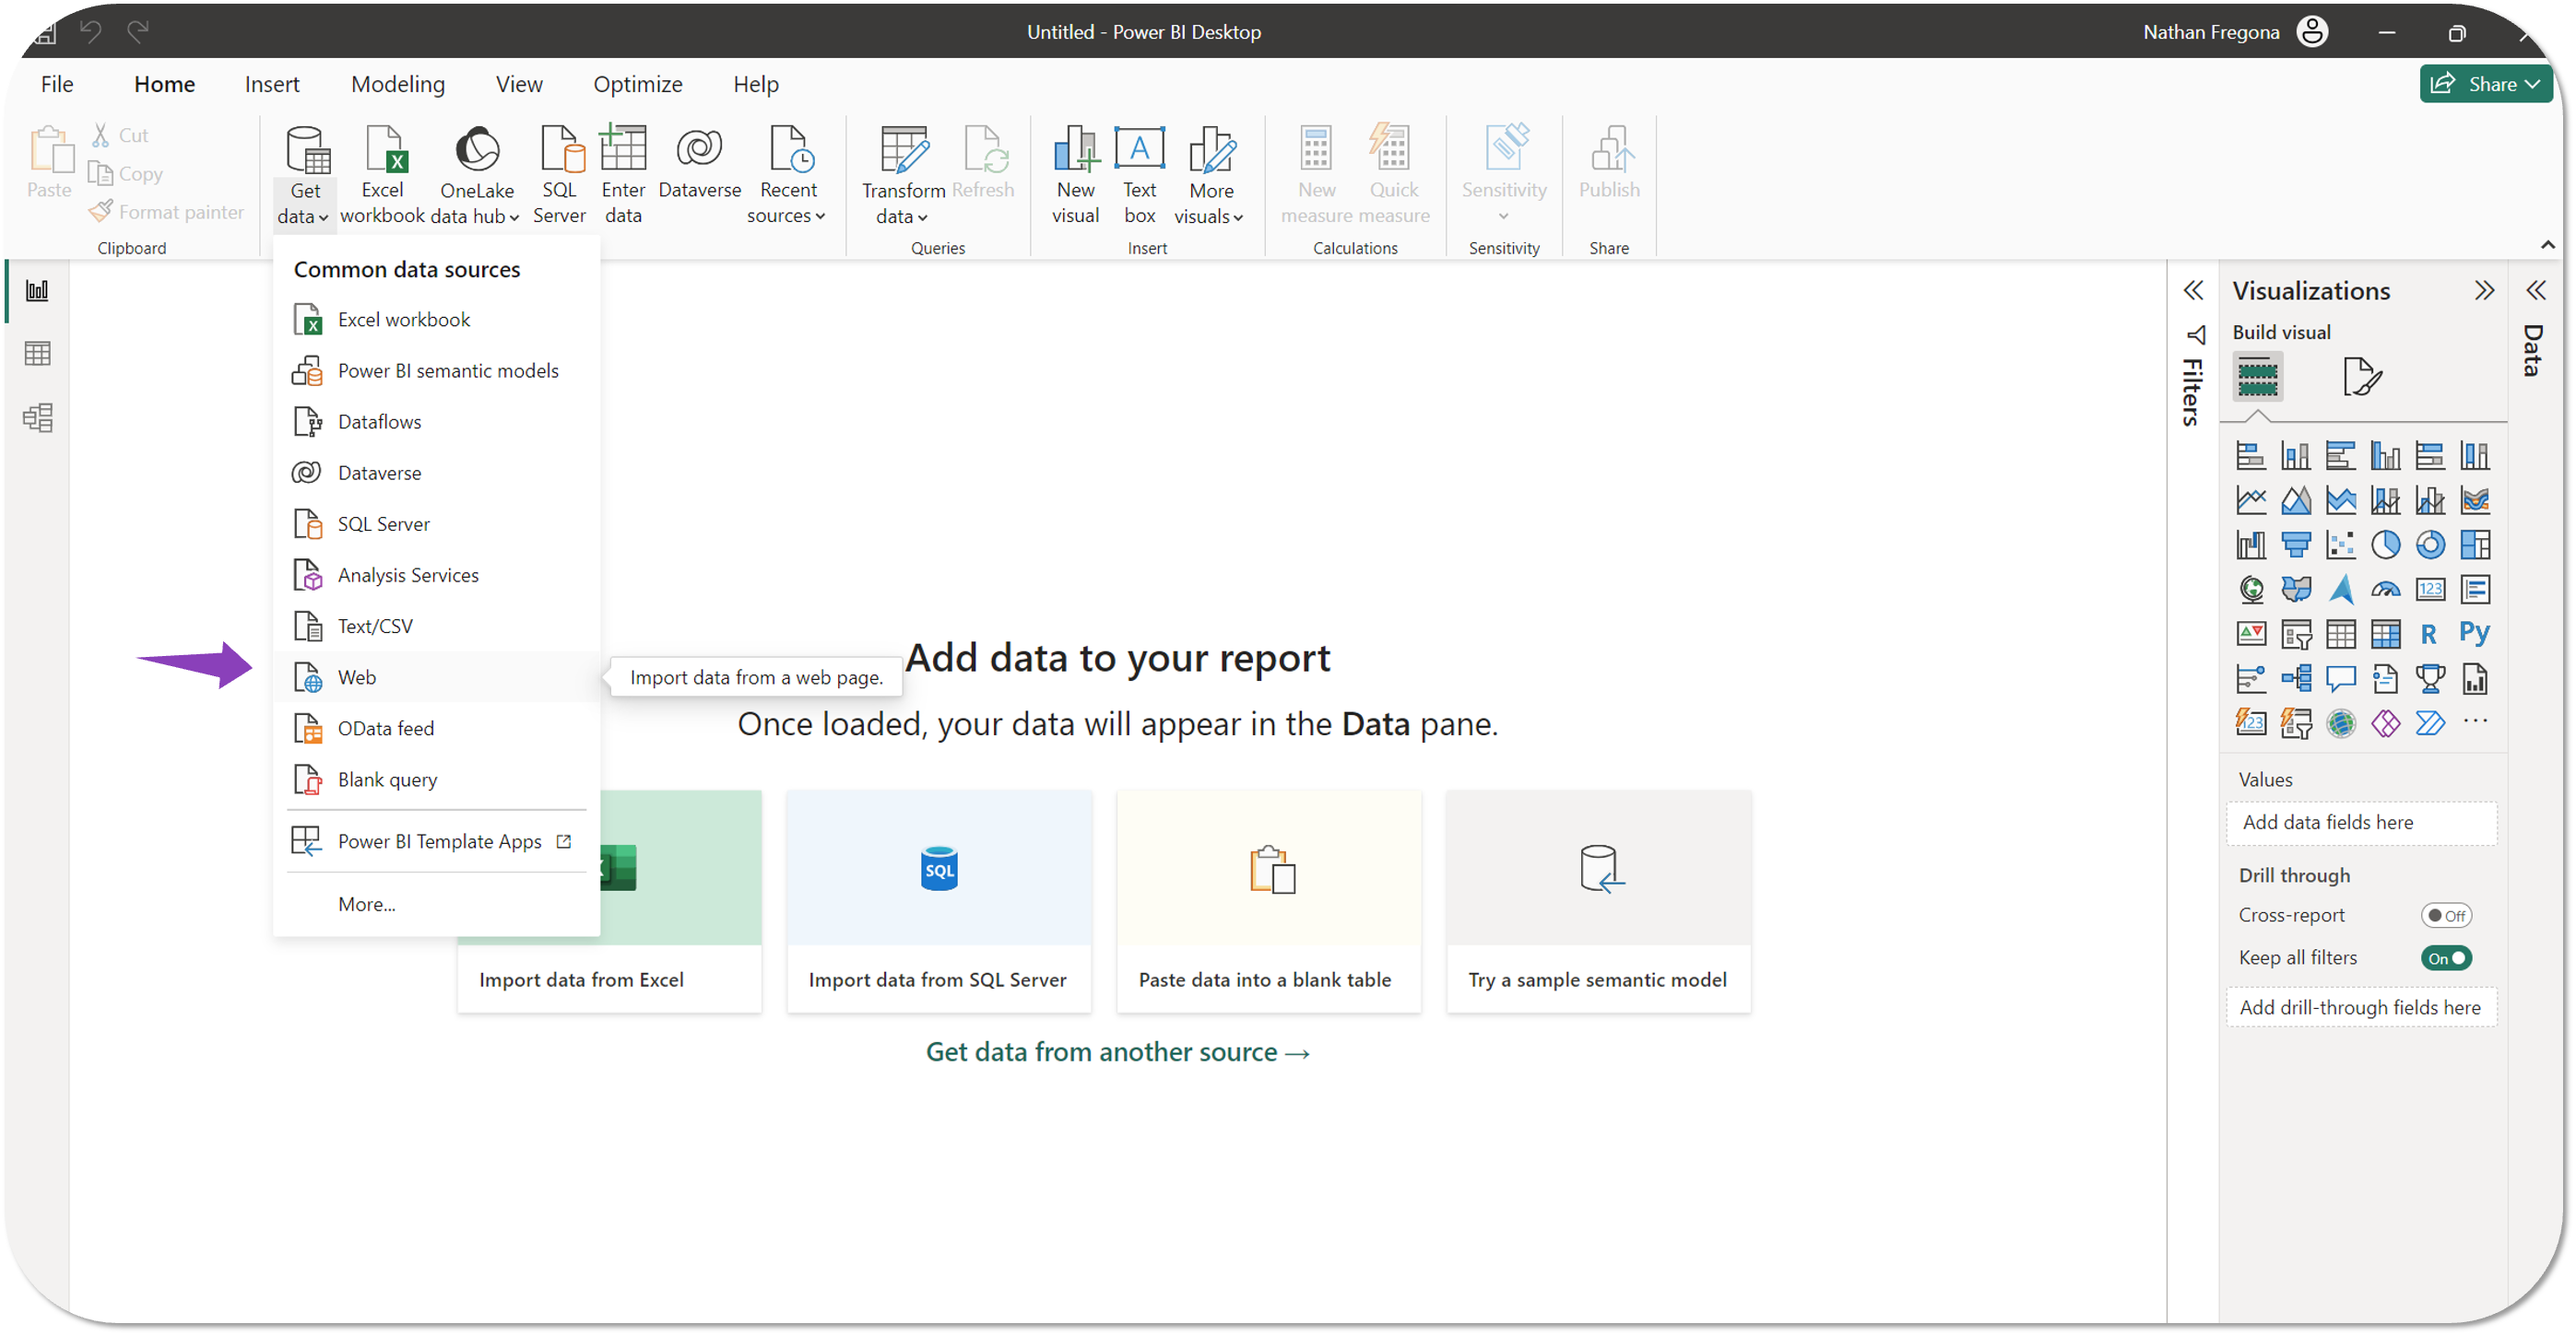Viewport: 2576px width, 1336px height.
Task: Select the pie chart visualization
Action: (2385, 545)
